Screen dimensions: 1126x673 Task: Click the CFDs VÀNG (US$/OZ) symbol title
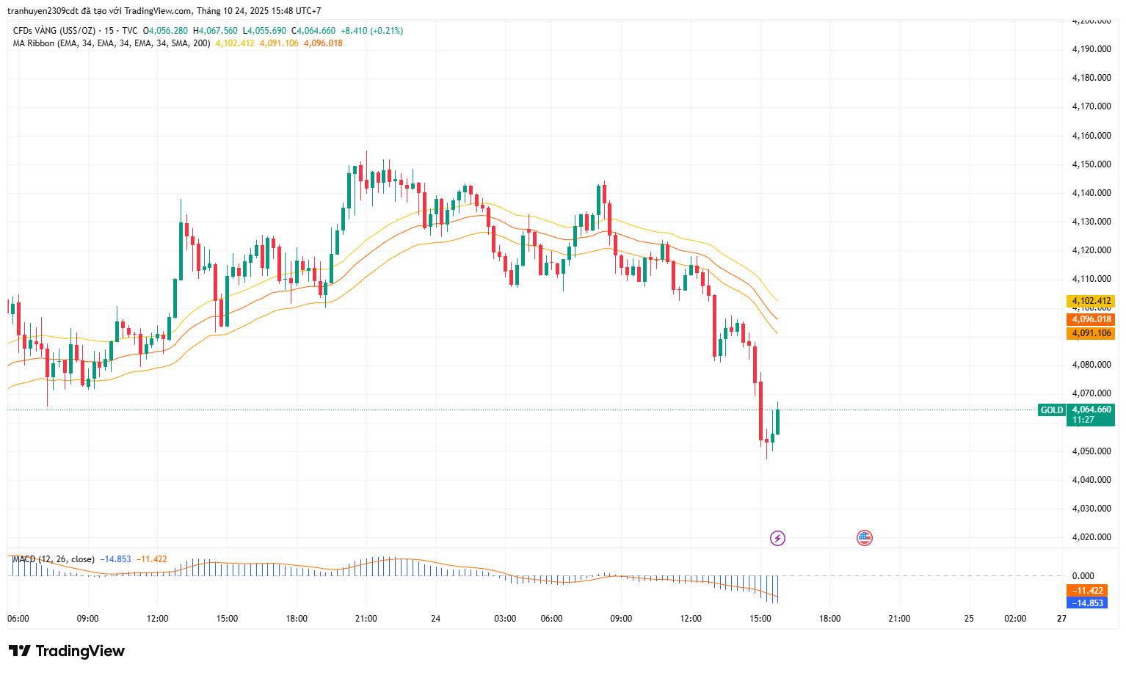(x=54, y=31)
